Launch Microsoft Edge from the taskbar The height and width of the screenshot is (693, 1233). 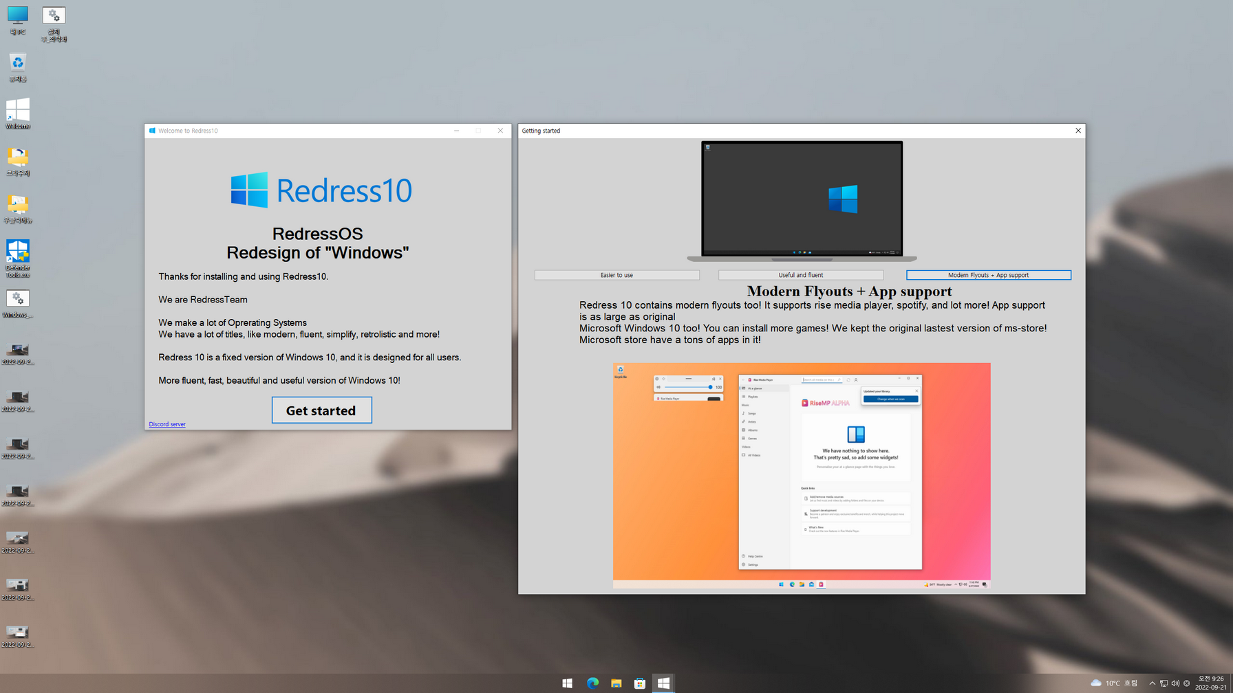(x=592, y=683)
